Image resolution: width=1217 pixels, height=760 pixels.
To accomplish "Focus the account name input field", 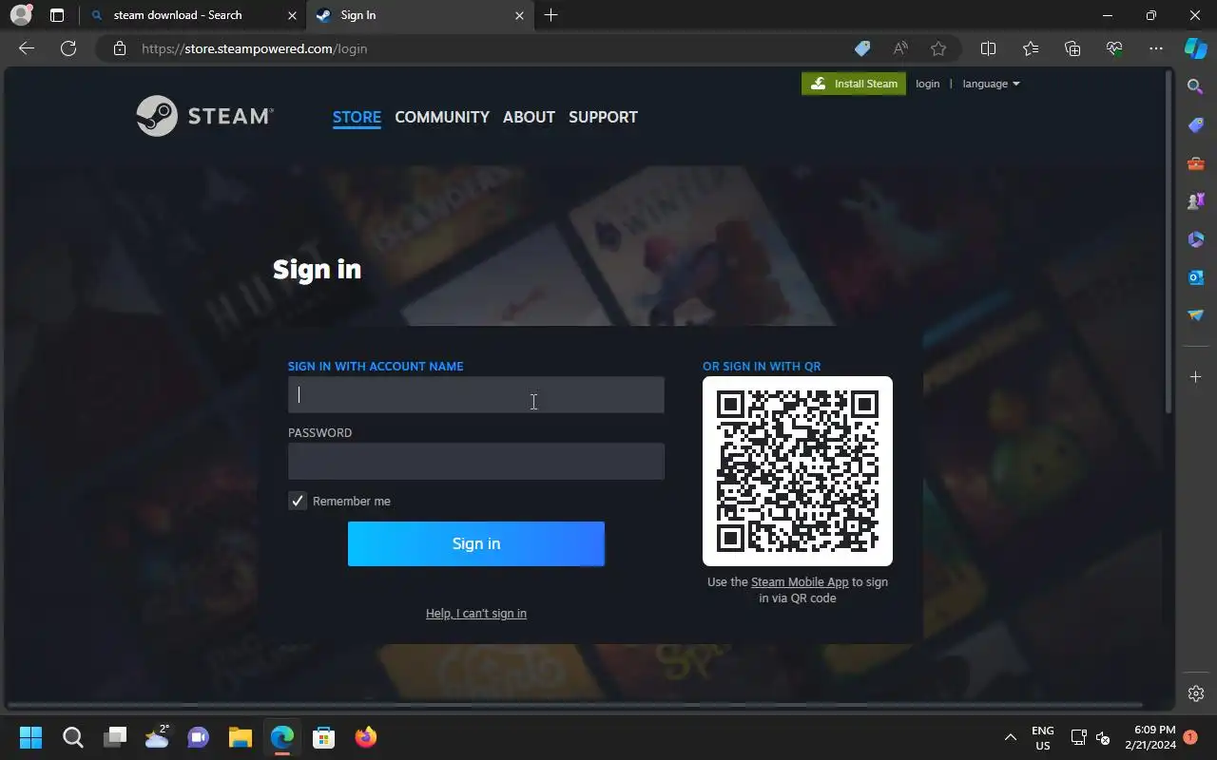I will click(x=476, y=395).
